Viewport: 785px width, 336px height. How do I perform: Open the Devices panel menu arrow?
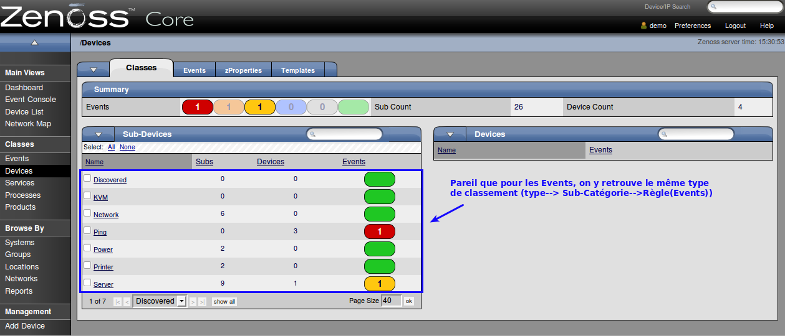(x=450, y=134)
